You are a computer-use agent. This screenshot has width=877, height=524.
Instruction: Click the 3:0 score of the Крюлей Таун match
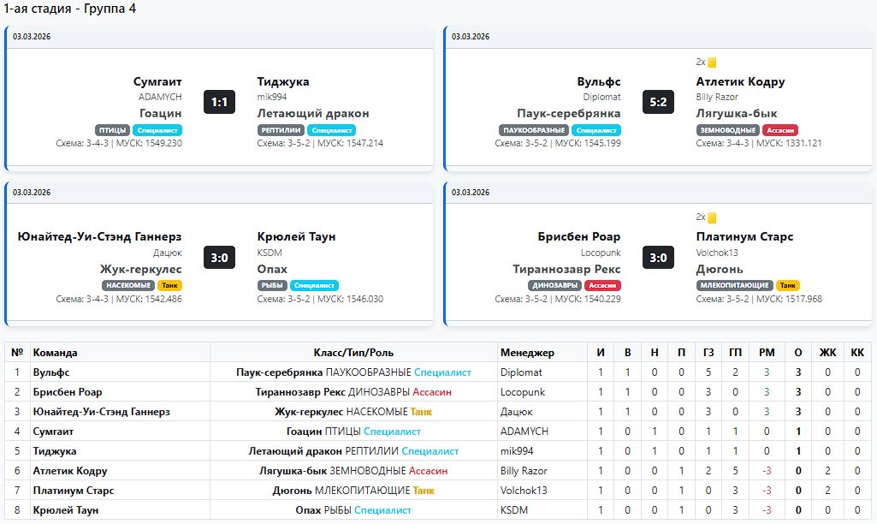(x=219, y=258)
